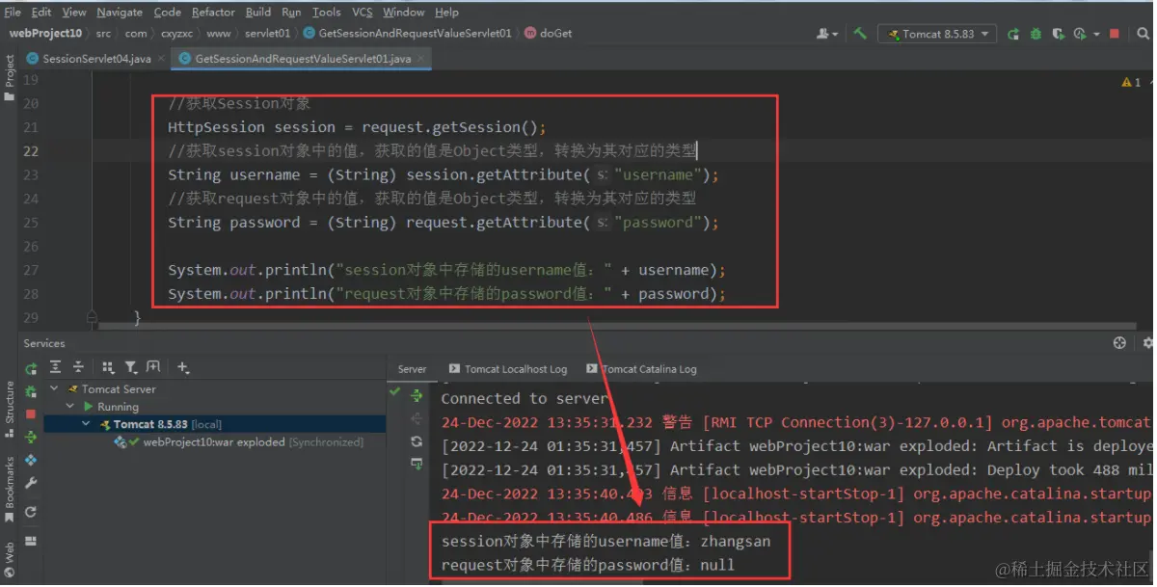Viewport: 1157px width, 587px height.
Task: Open the Services panel target options icon
Action: pyautogui.click(x=1119, y=342)
